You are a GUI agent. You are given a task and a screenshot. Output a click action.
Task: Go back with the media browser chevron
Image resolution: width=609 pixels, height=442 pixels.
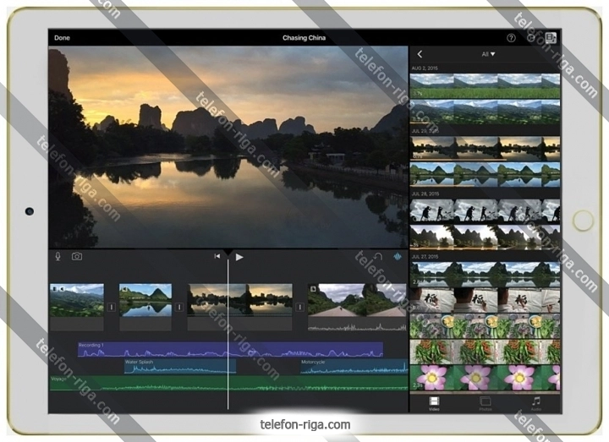click(420, 54)
